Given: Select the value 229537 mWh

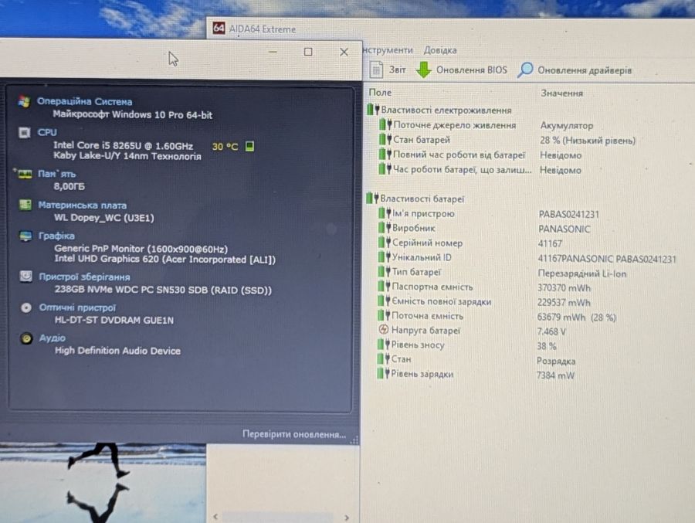Looking at the screenshot, I should click(564, 303).
